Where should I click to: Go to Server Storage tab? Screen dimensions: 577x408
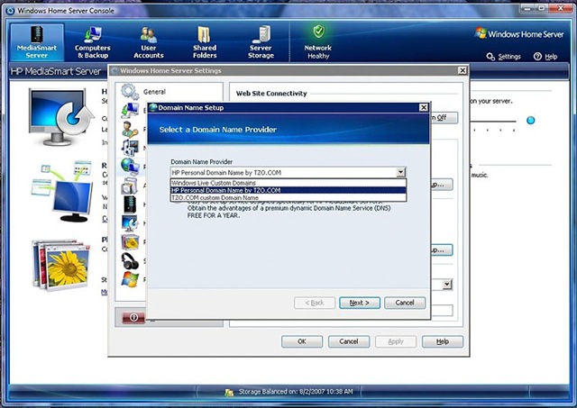coord(261,42)
